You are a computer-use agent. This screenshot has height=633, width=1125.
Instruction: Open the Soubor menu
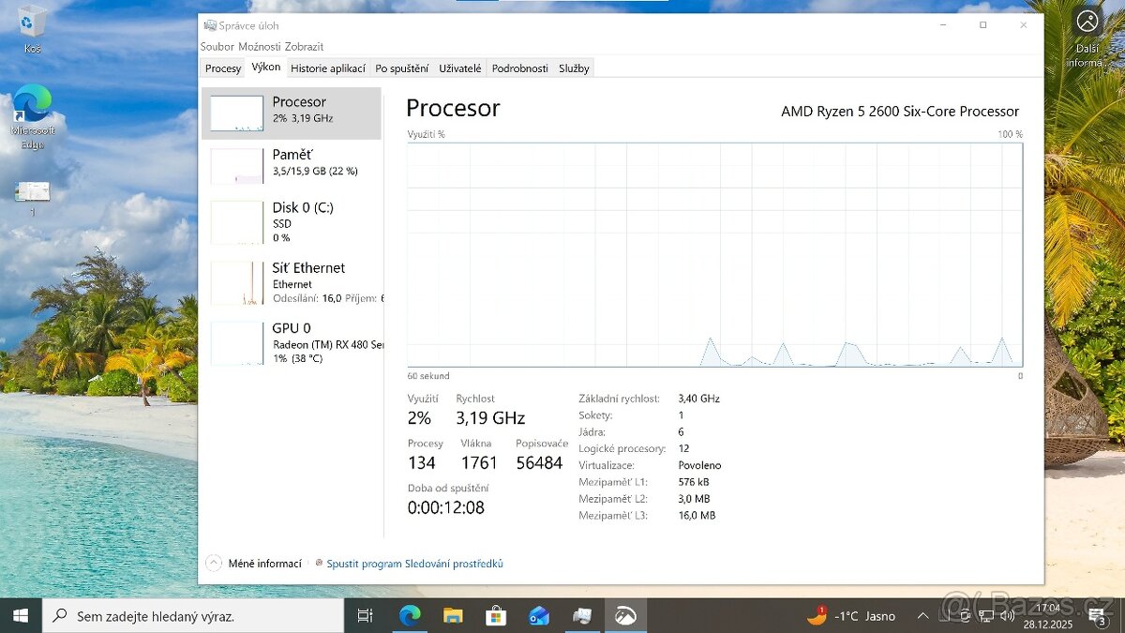[217, 47]
